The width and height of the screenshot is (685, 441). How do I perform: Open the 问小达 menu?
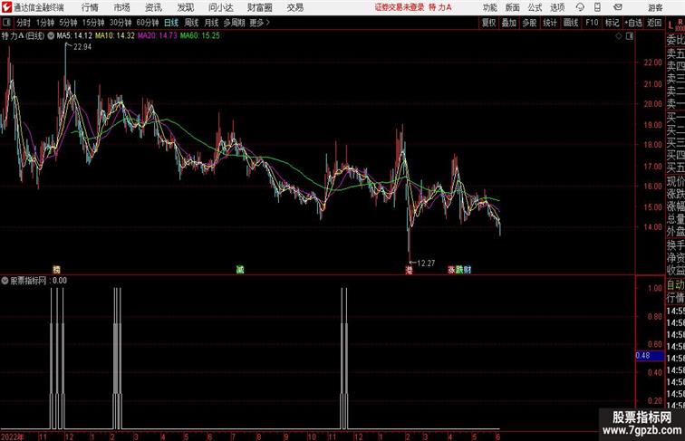click(220, 7)
